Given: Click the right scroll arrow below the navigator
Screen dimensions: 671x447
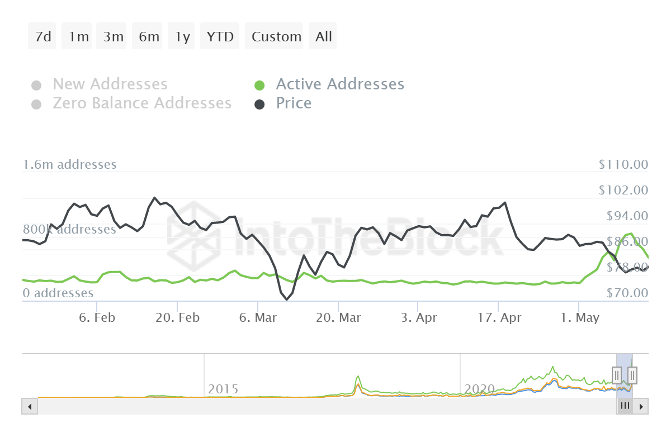Looking at the screenshot, I should click(x=642, y=406).
